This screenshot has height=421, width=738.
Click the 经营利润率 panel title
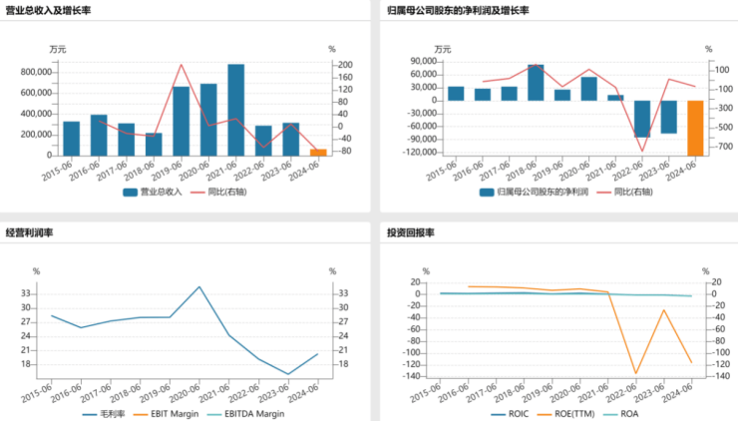pos(29,232)
